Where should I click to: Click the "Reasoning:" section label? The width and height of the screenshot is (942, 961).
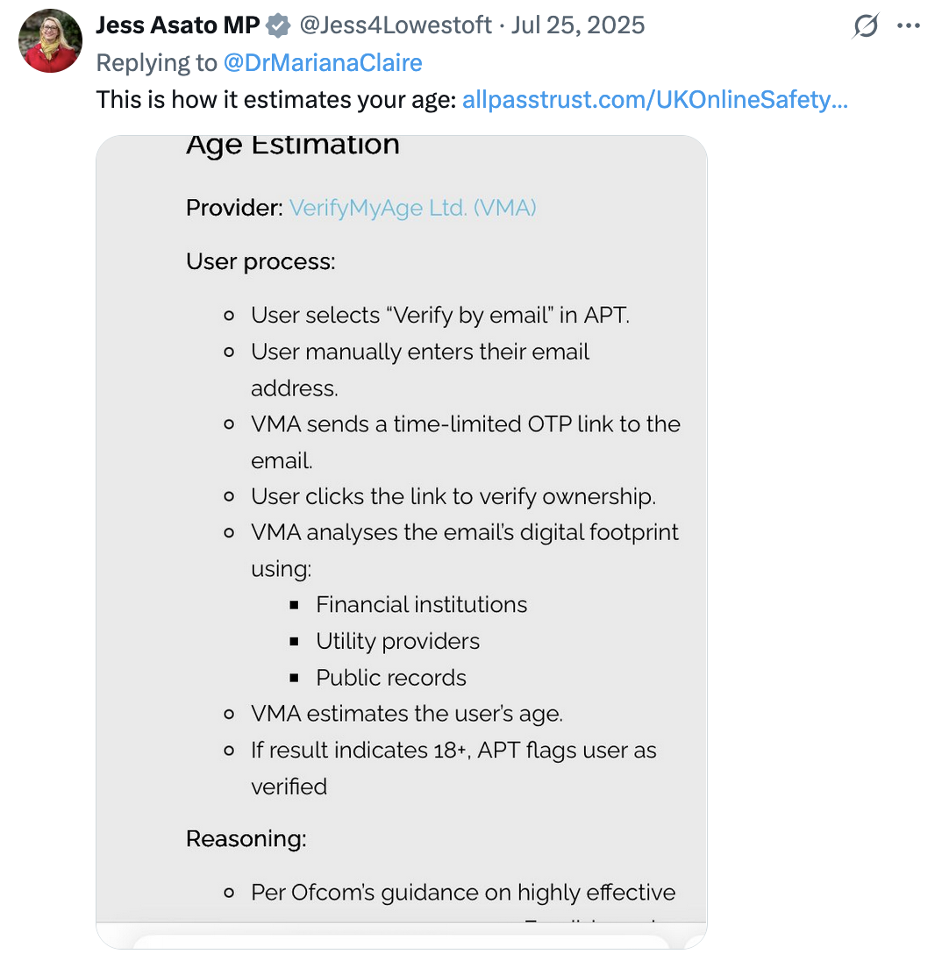pos(246,839)
